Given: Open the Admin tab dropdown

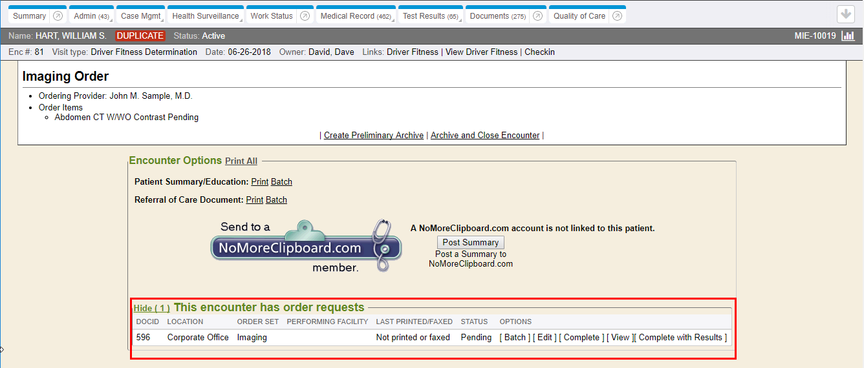Looking at the screenshot, I should 91,16.
